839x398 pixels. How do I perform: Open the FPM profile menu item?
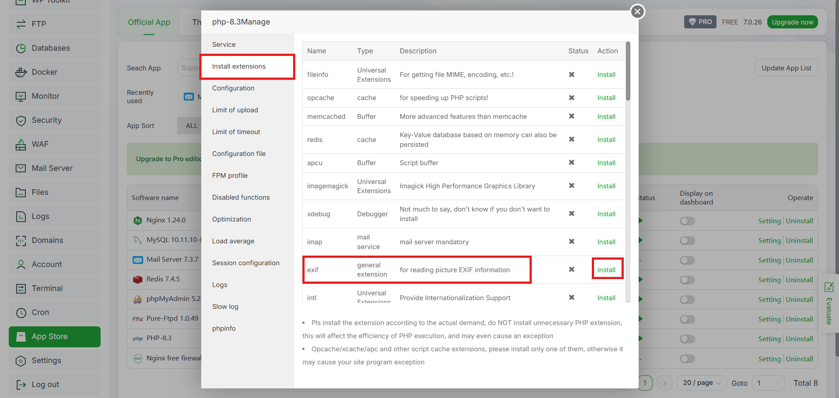coord(248,176)
